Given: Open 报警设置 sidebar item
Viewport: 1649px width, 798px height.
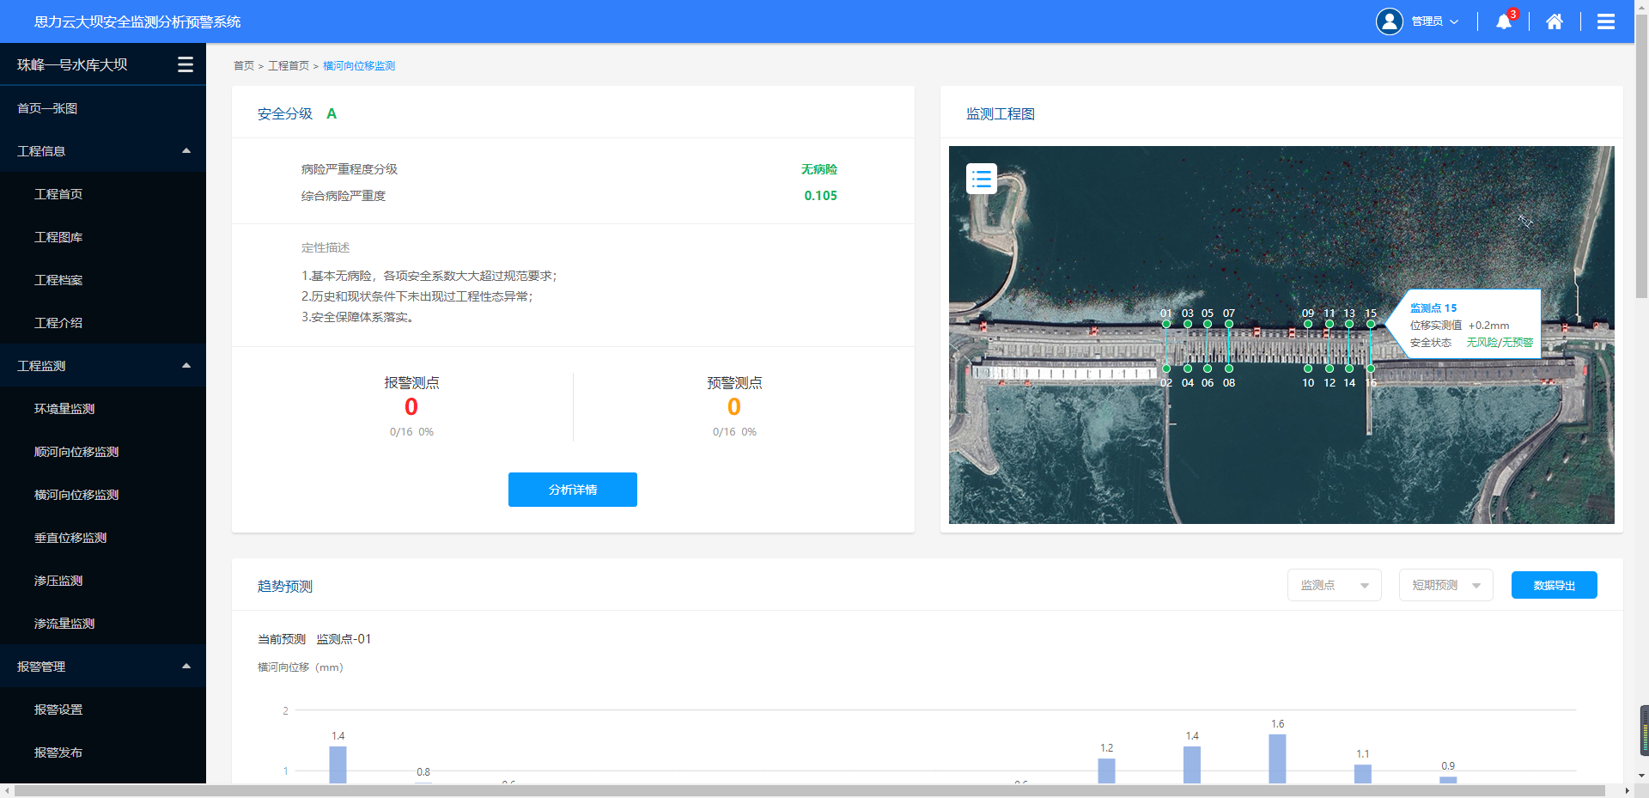Looking at the screenshot, I should point(103,709).
